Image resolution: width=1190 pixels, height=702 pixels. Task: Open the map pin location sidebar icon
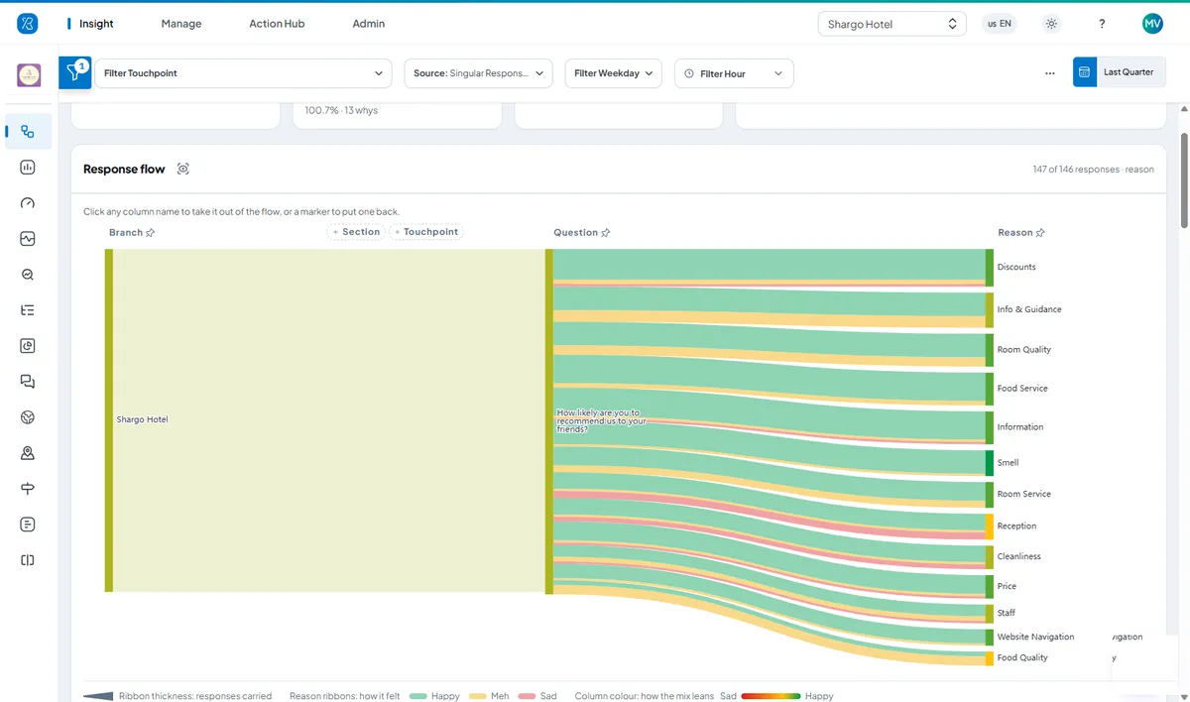(x=28, y=453)
